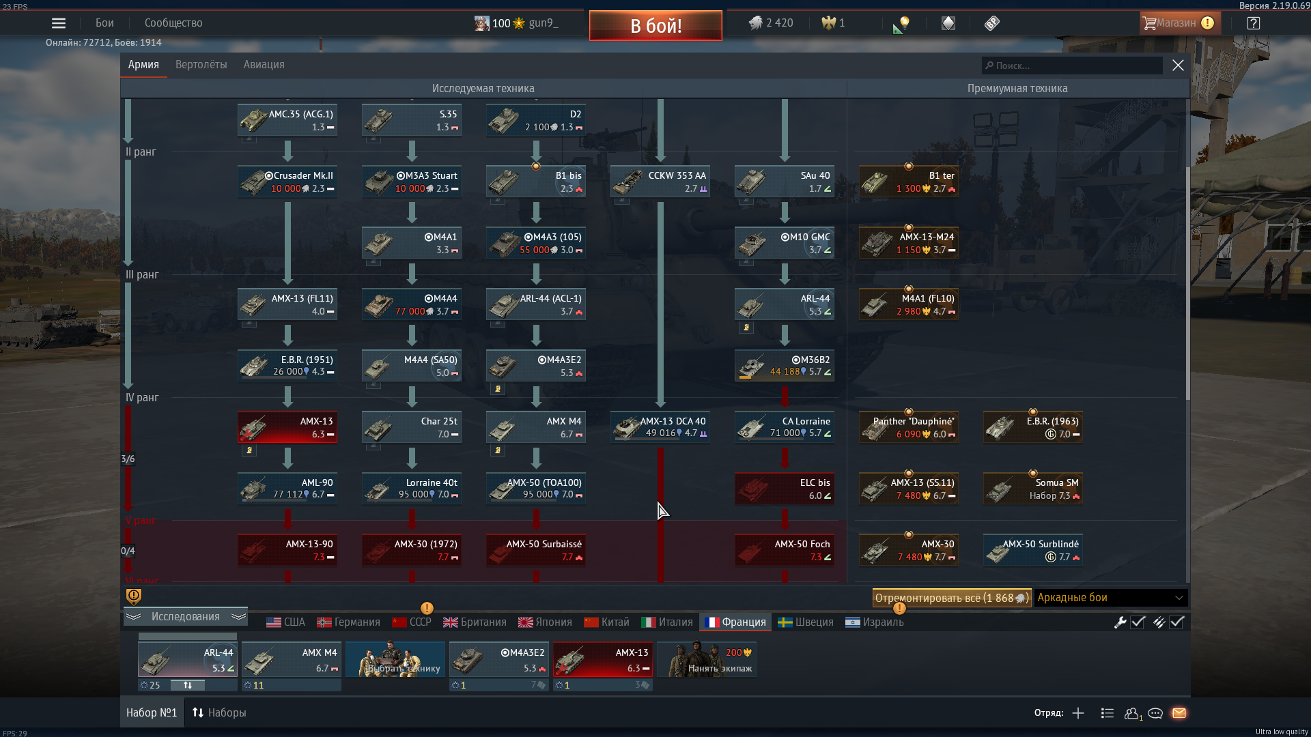Click the Golden Eagles balance icon
Viewport: 1311px width, 737px height.
828,23
